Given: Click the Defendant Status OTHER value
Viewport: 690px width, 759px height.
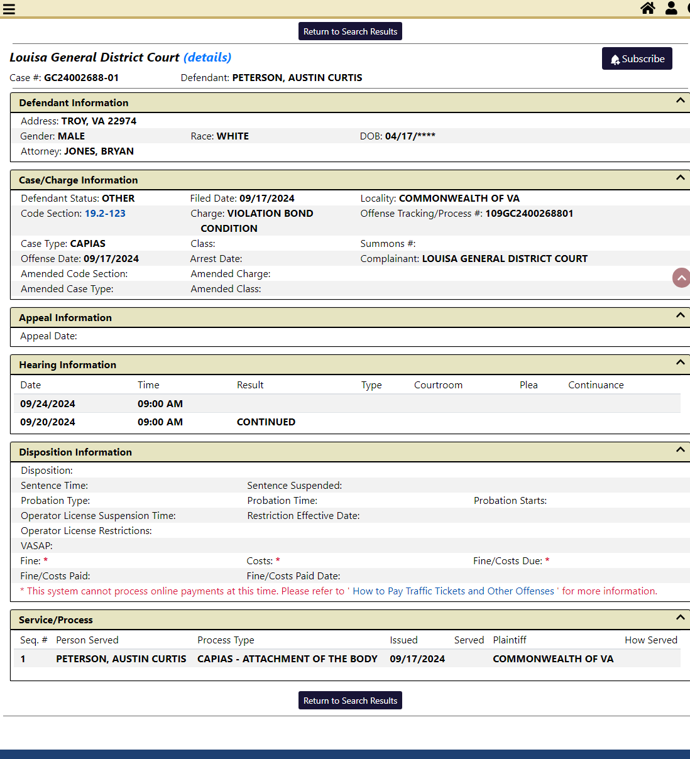Looking at the screenshot, I should tap(118, 199).
